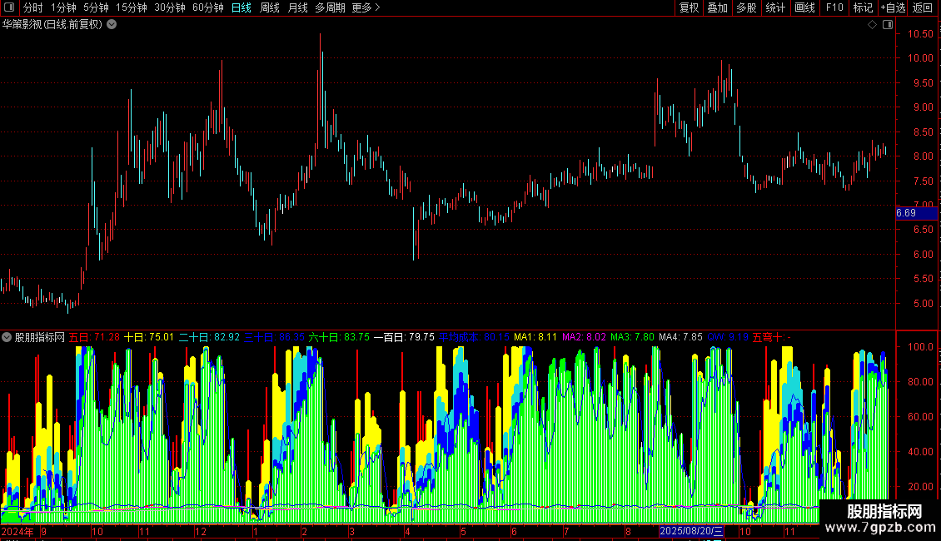Switch to the 周线 weekly tab
Image resolution: width=941 pixels, height=541 pixels.
[270, 7]
